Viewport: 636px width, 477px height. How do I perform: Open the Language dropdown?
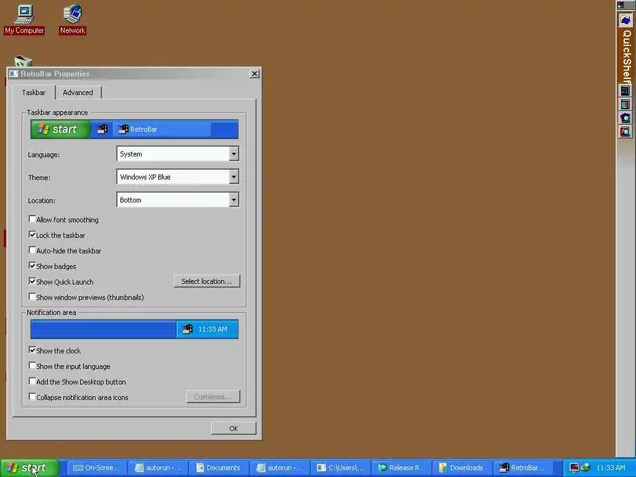(234, 154)
